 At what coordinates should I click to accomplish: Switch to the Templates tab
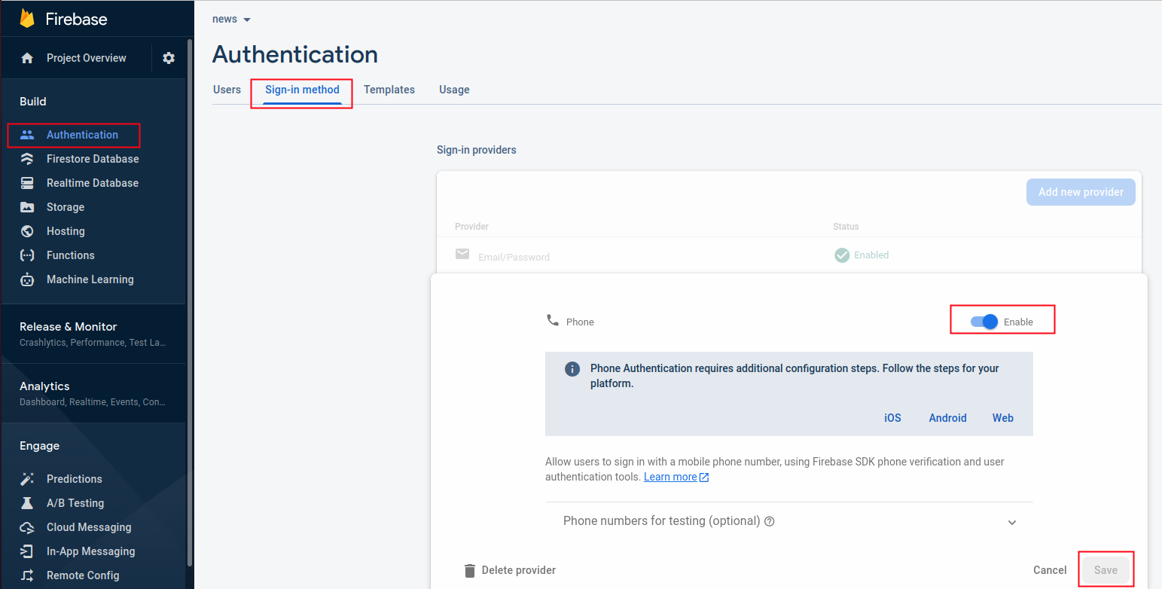pyautogui.click(x=389, y=90)
